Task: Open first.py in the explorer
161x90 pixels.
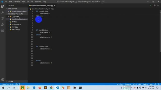Action: tap(14, 22)
